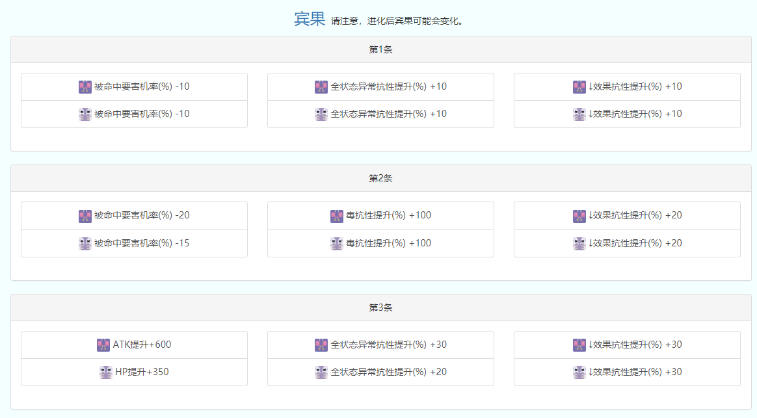Screen dimensions: 757x418
Task: Click the 被命中要害机率(%) -20 text
Action: click(x=142, y=215)
